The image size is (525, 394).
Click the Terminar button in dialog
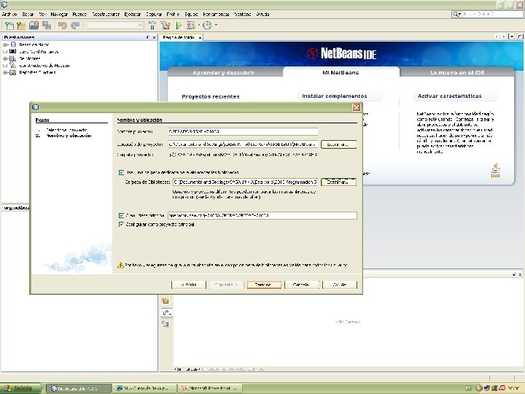click(264, 285)
